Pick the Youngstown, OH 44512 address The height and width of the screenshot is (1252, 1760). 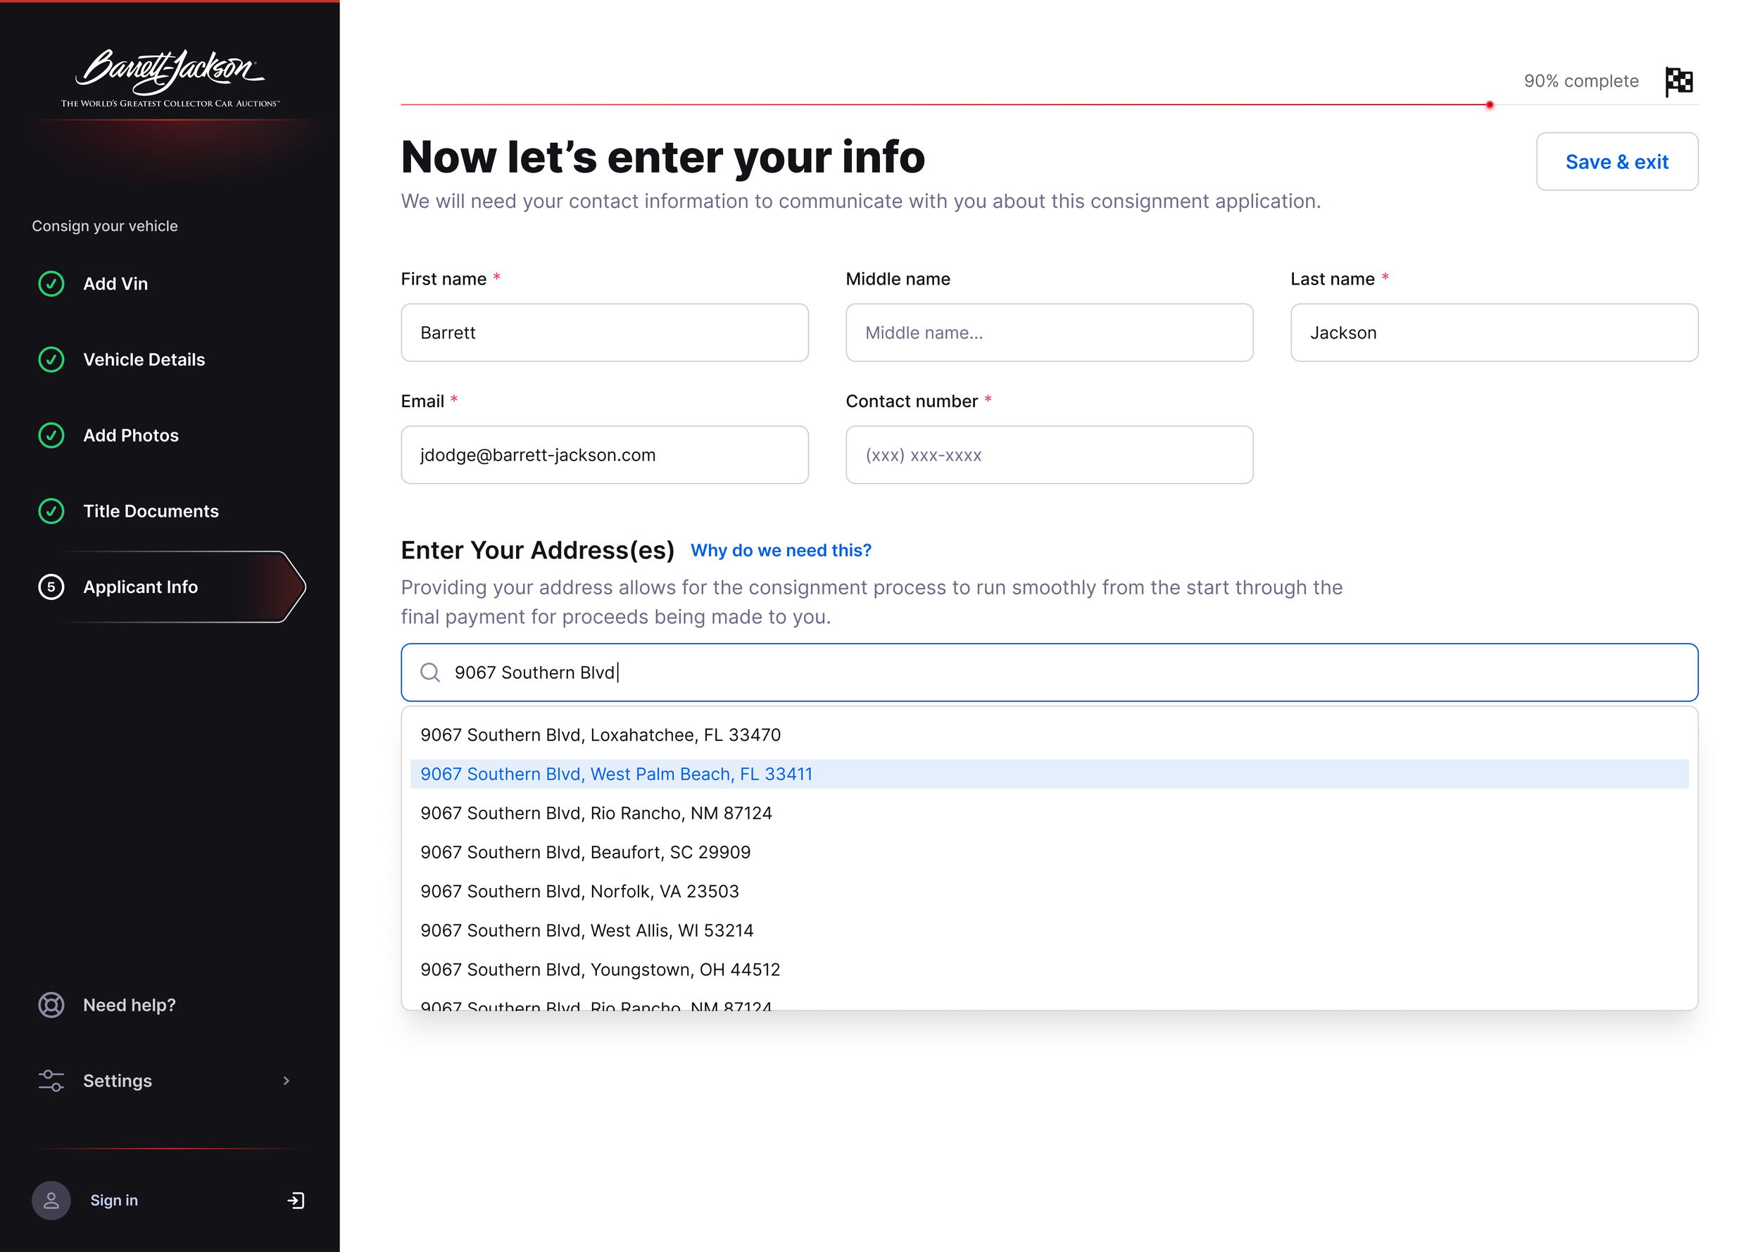[x=1050, y=970]
